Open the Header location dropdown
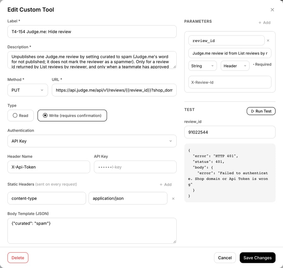The height and width of the screenshot is (268, 283). point(235,66)
